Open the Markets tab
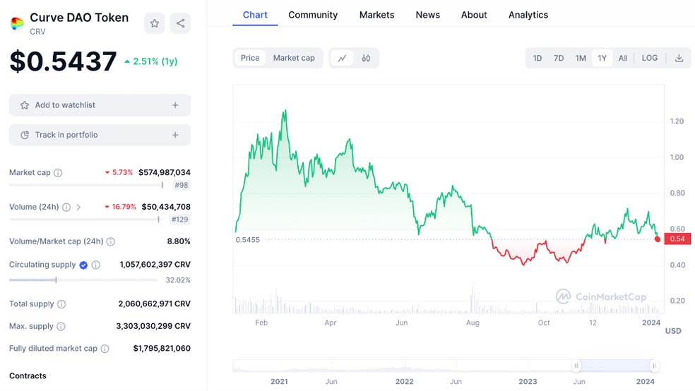Screen dimensions: 695x391 coord(376,15)
